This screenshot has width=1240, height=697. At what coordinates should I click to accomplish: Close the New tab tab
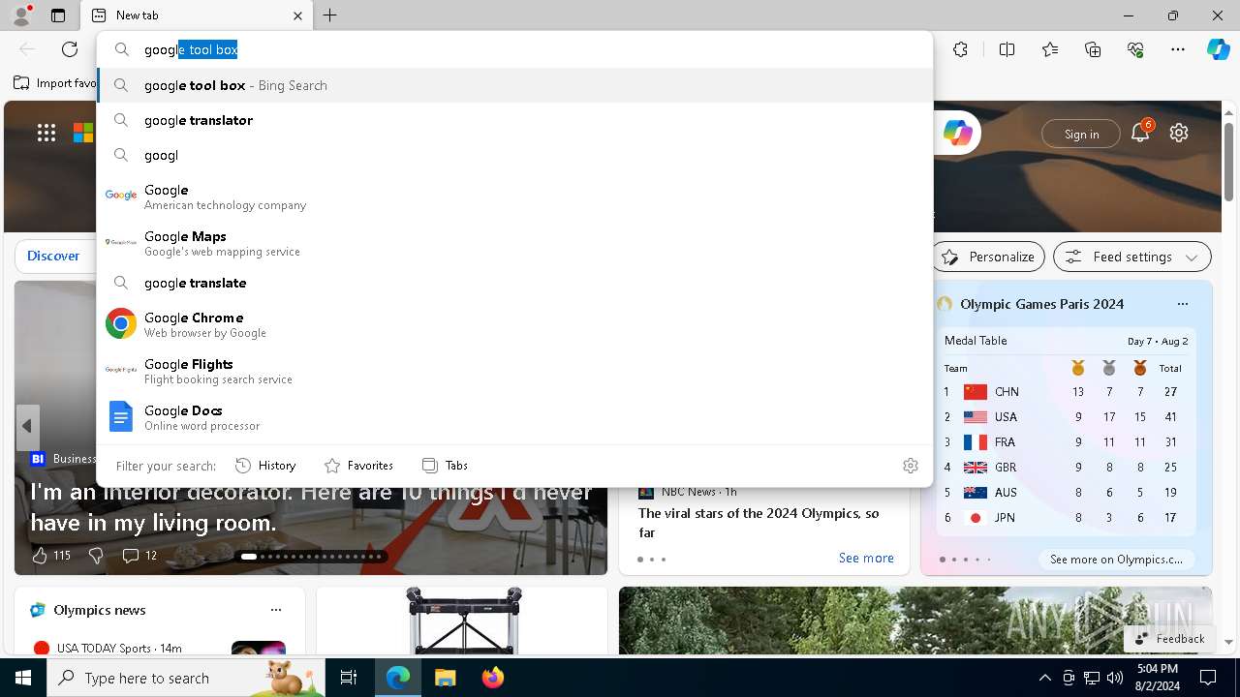[297, 15]
